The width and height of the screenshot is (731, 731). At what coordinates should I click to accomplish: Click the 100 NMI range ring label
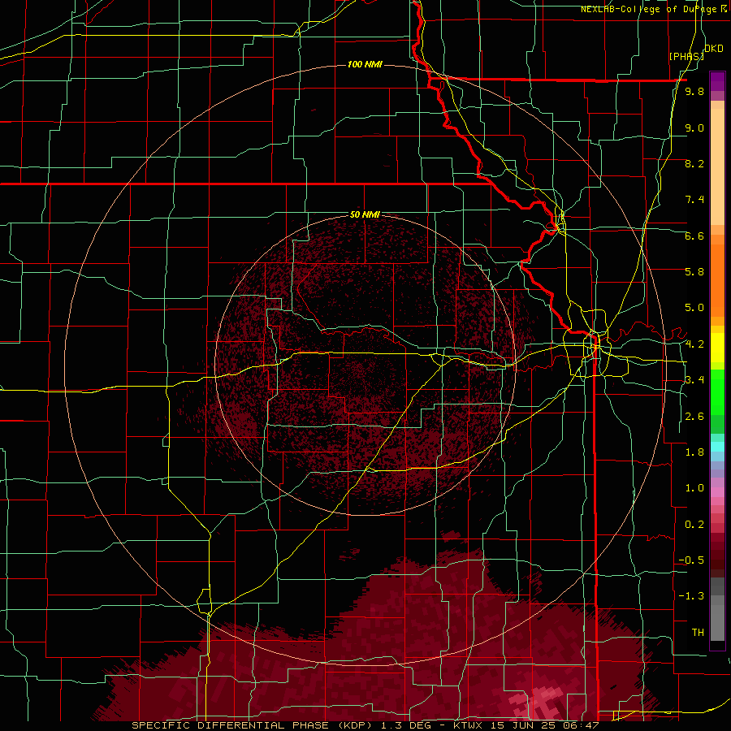coord(365,64)
